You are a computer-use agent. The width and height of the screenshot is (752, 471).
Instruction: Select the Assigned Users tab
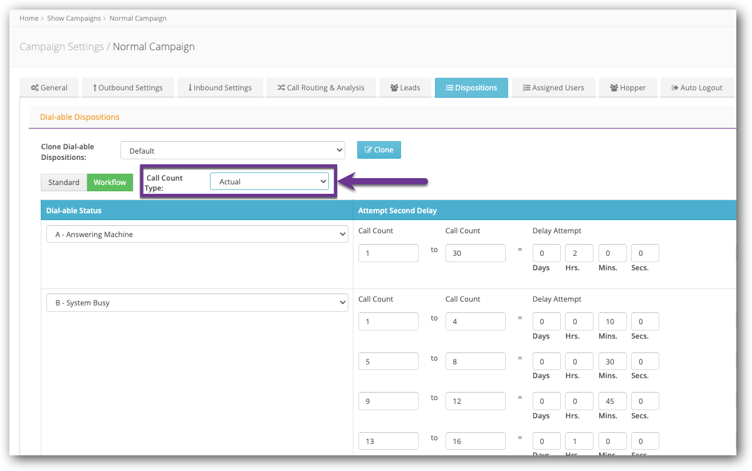point(553,88)
